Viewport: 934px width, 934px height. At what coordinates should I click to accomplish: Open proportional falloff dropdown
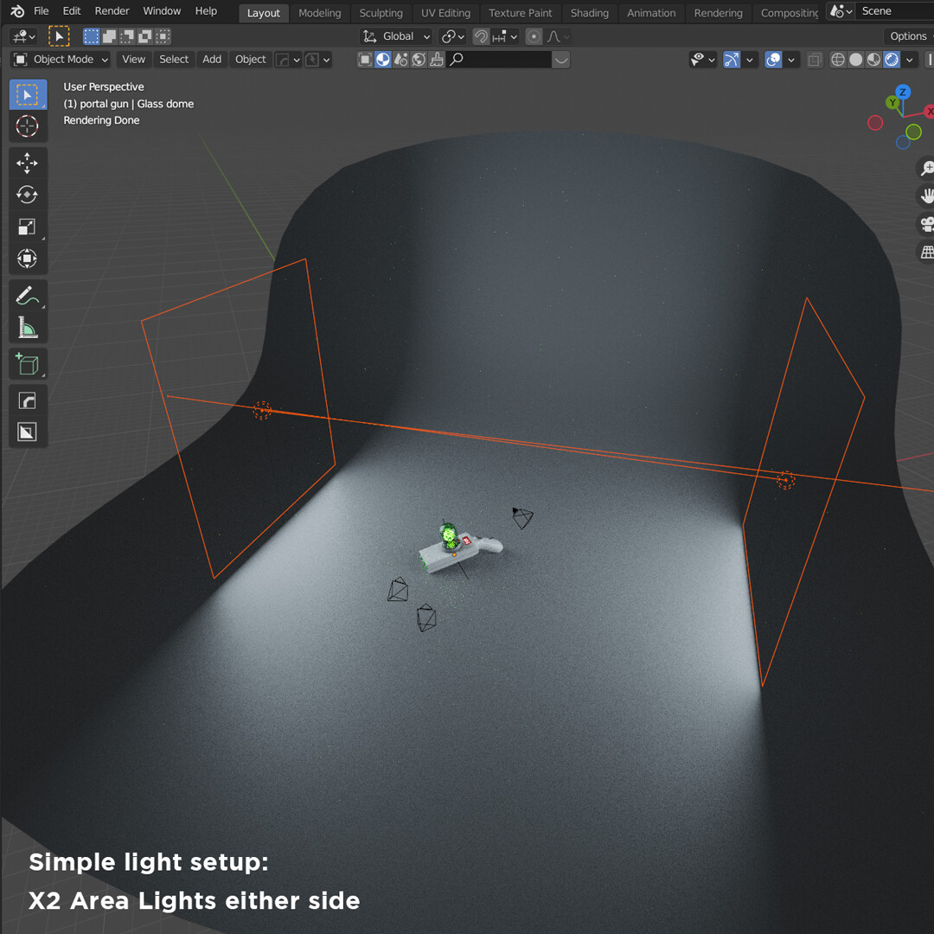558,37
